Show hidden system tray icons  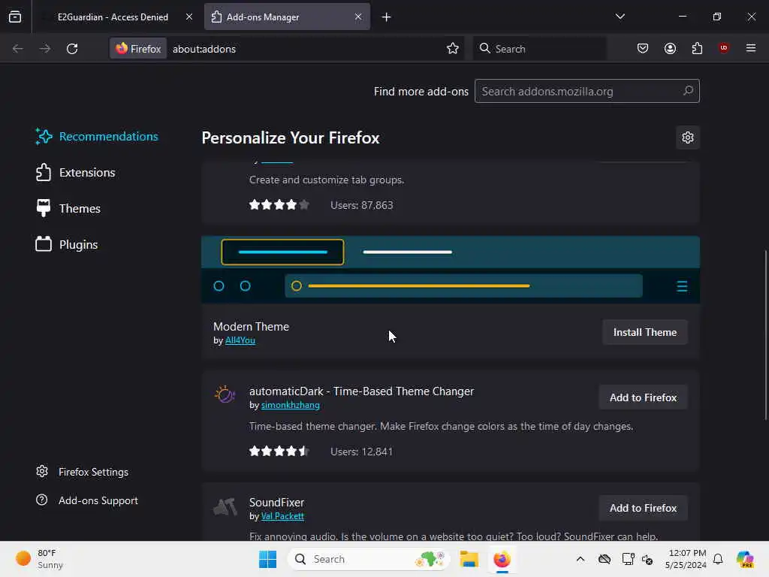(581, 559)
